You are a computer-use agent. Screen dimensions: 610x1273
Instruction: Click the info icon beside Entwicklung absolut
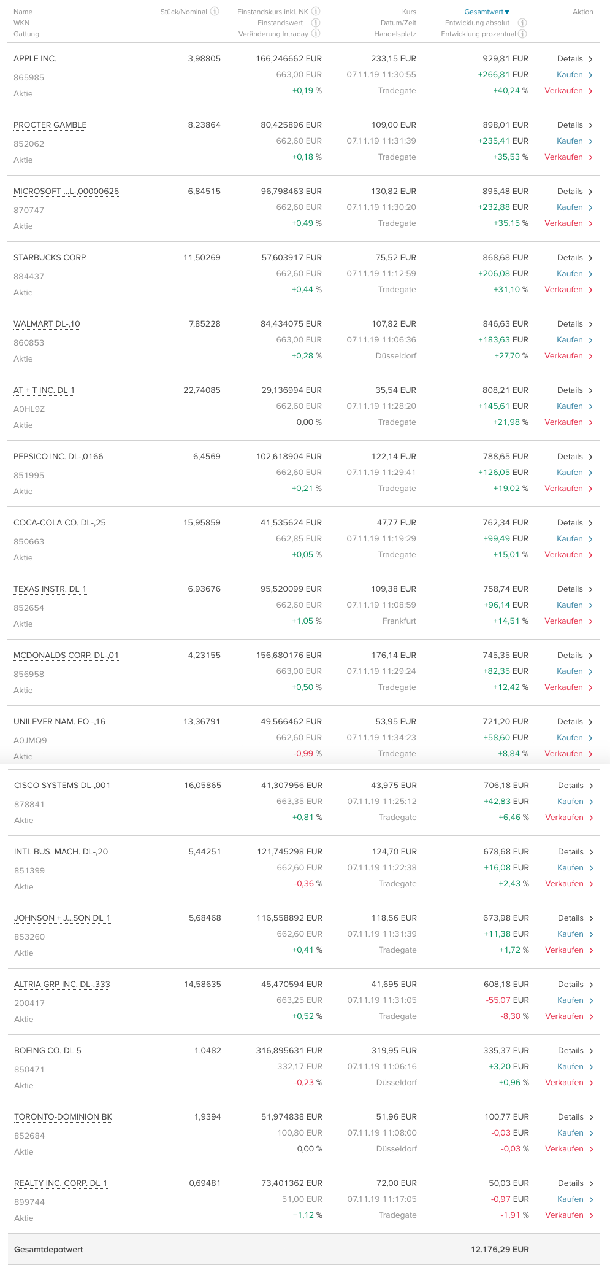pyautogui.click(x=522, y=23)
